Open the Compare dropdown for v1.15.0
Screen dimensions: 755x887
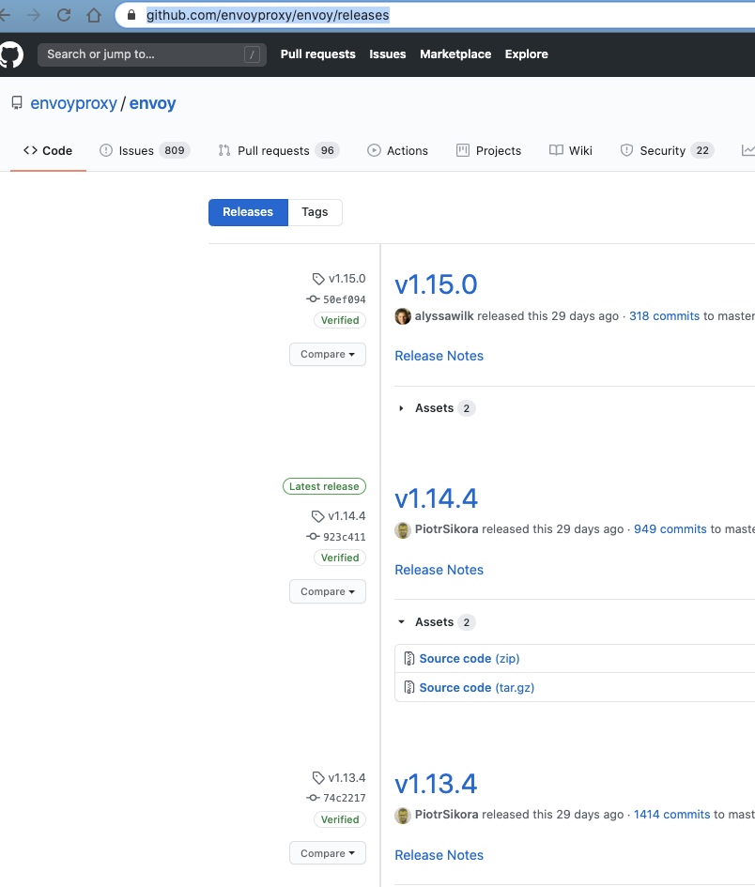pyautogui.click(x=328, y=354)
